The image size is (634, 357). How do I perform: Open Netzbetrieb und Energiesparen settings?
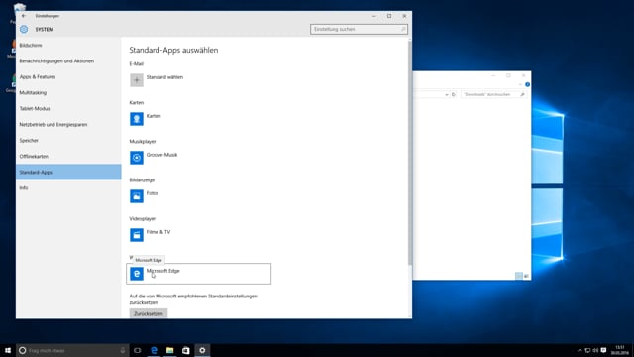(x=68, y=125)
